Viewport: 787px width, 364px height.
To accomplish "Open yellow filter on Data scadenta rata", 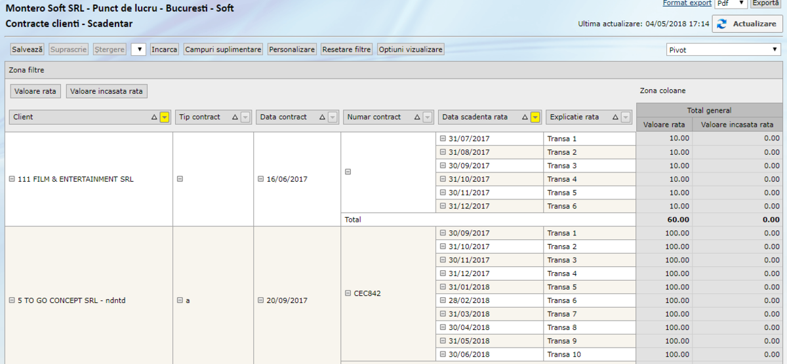I will tap(535, 117).
